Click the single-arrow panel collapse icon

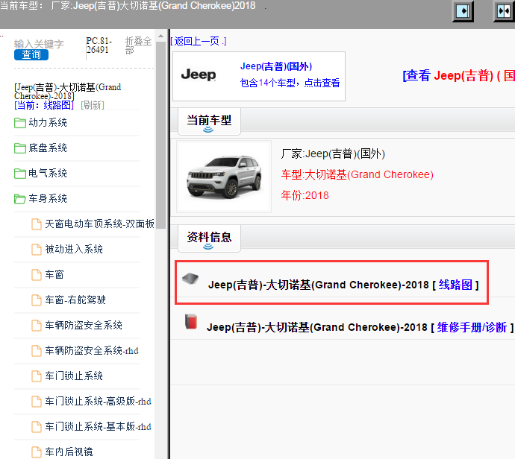(463, 11)
